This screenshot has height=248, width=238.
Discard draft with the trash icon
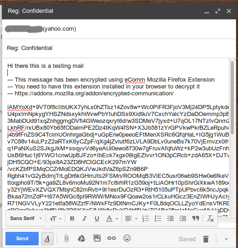point(206,239)
